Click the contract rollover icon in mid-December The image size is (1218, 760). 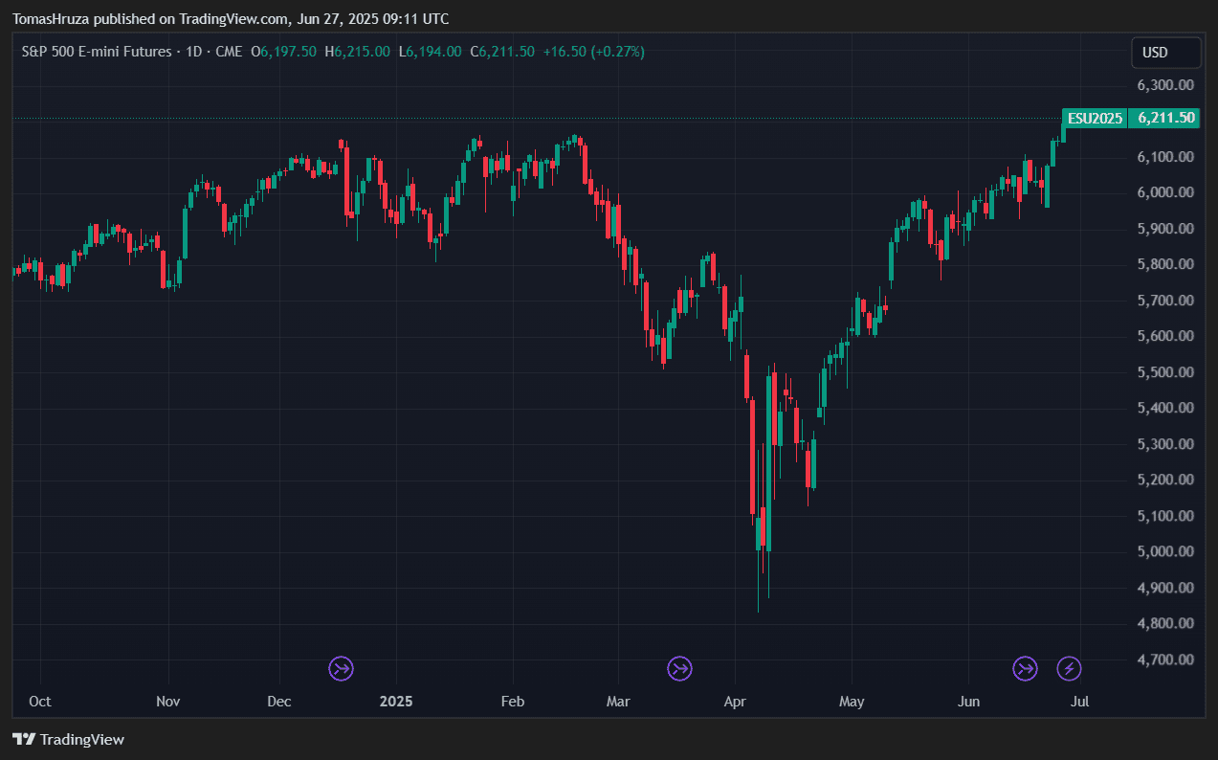342,668
